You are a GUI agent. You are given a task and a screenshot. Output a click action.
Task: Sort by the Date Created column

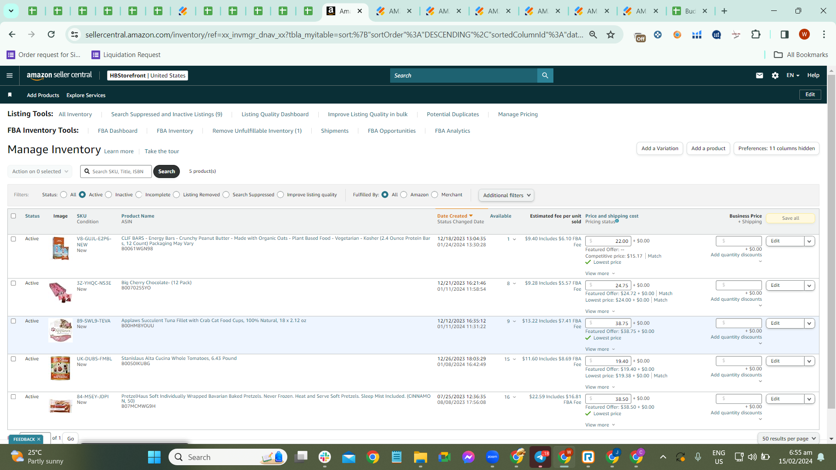[455, 216]
